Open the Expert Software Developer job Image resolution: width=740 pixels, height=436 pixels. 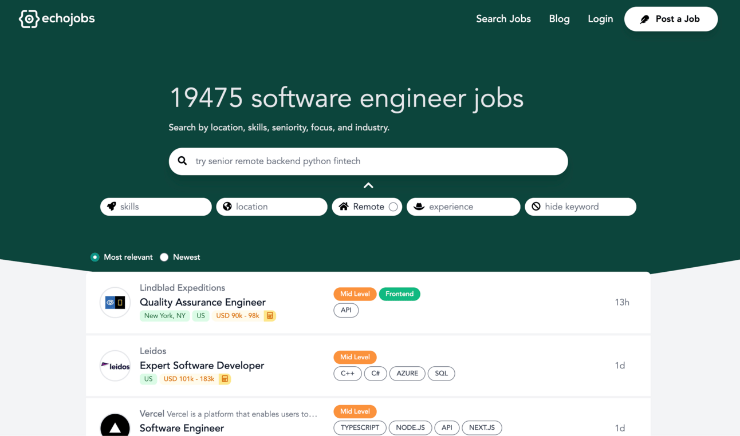pos(202,365)
